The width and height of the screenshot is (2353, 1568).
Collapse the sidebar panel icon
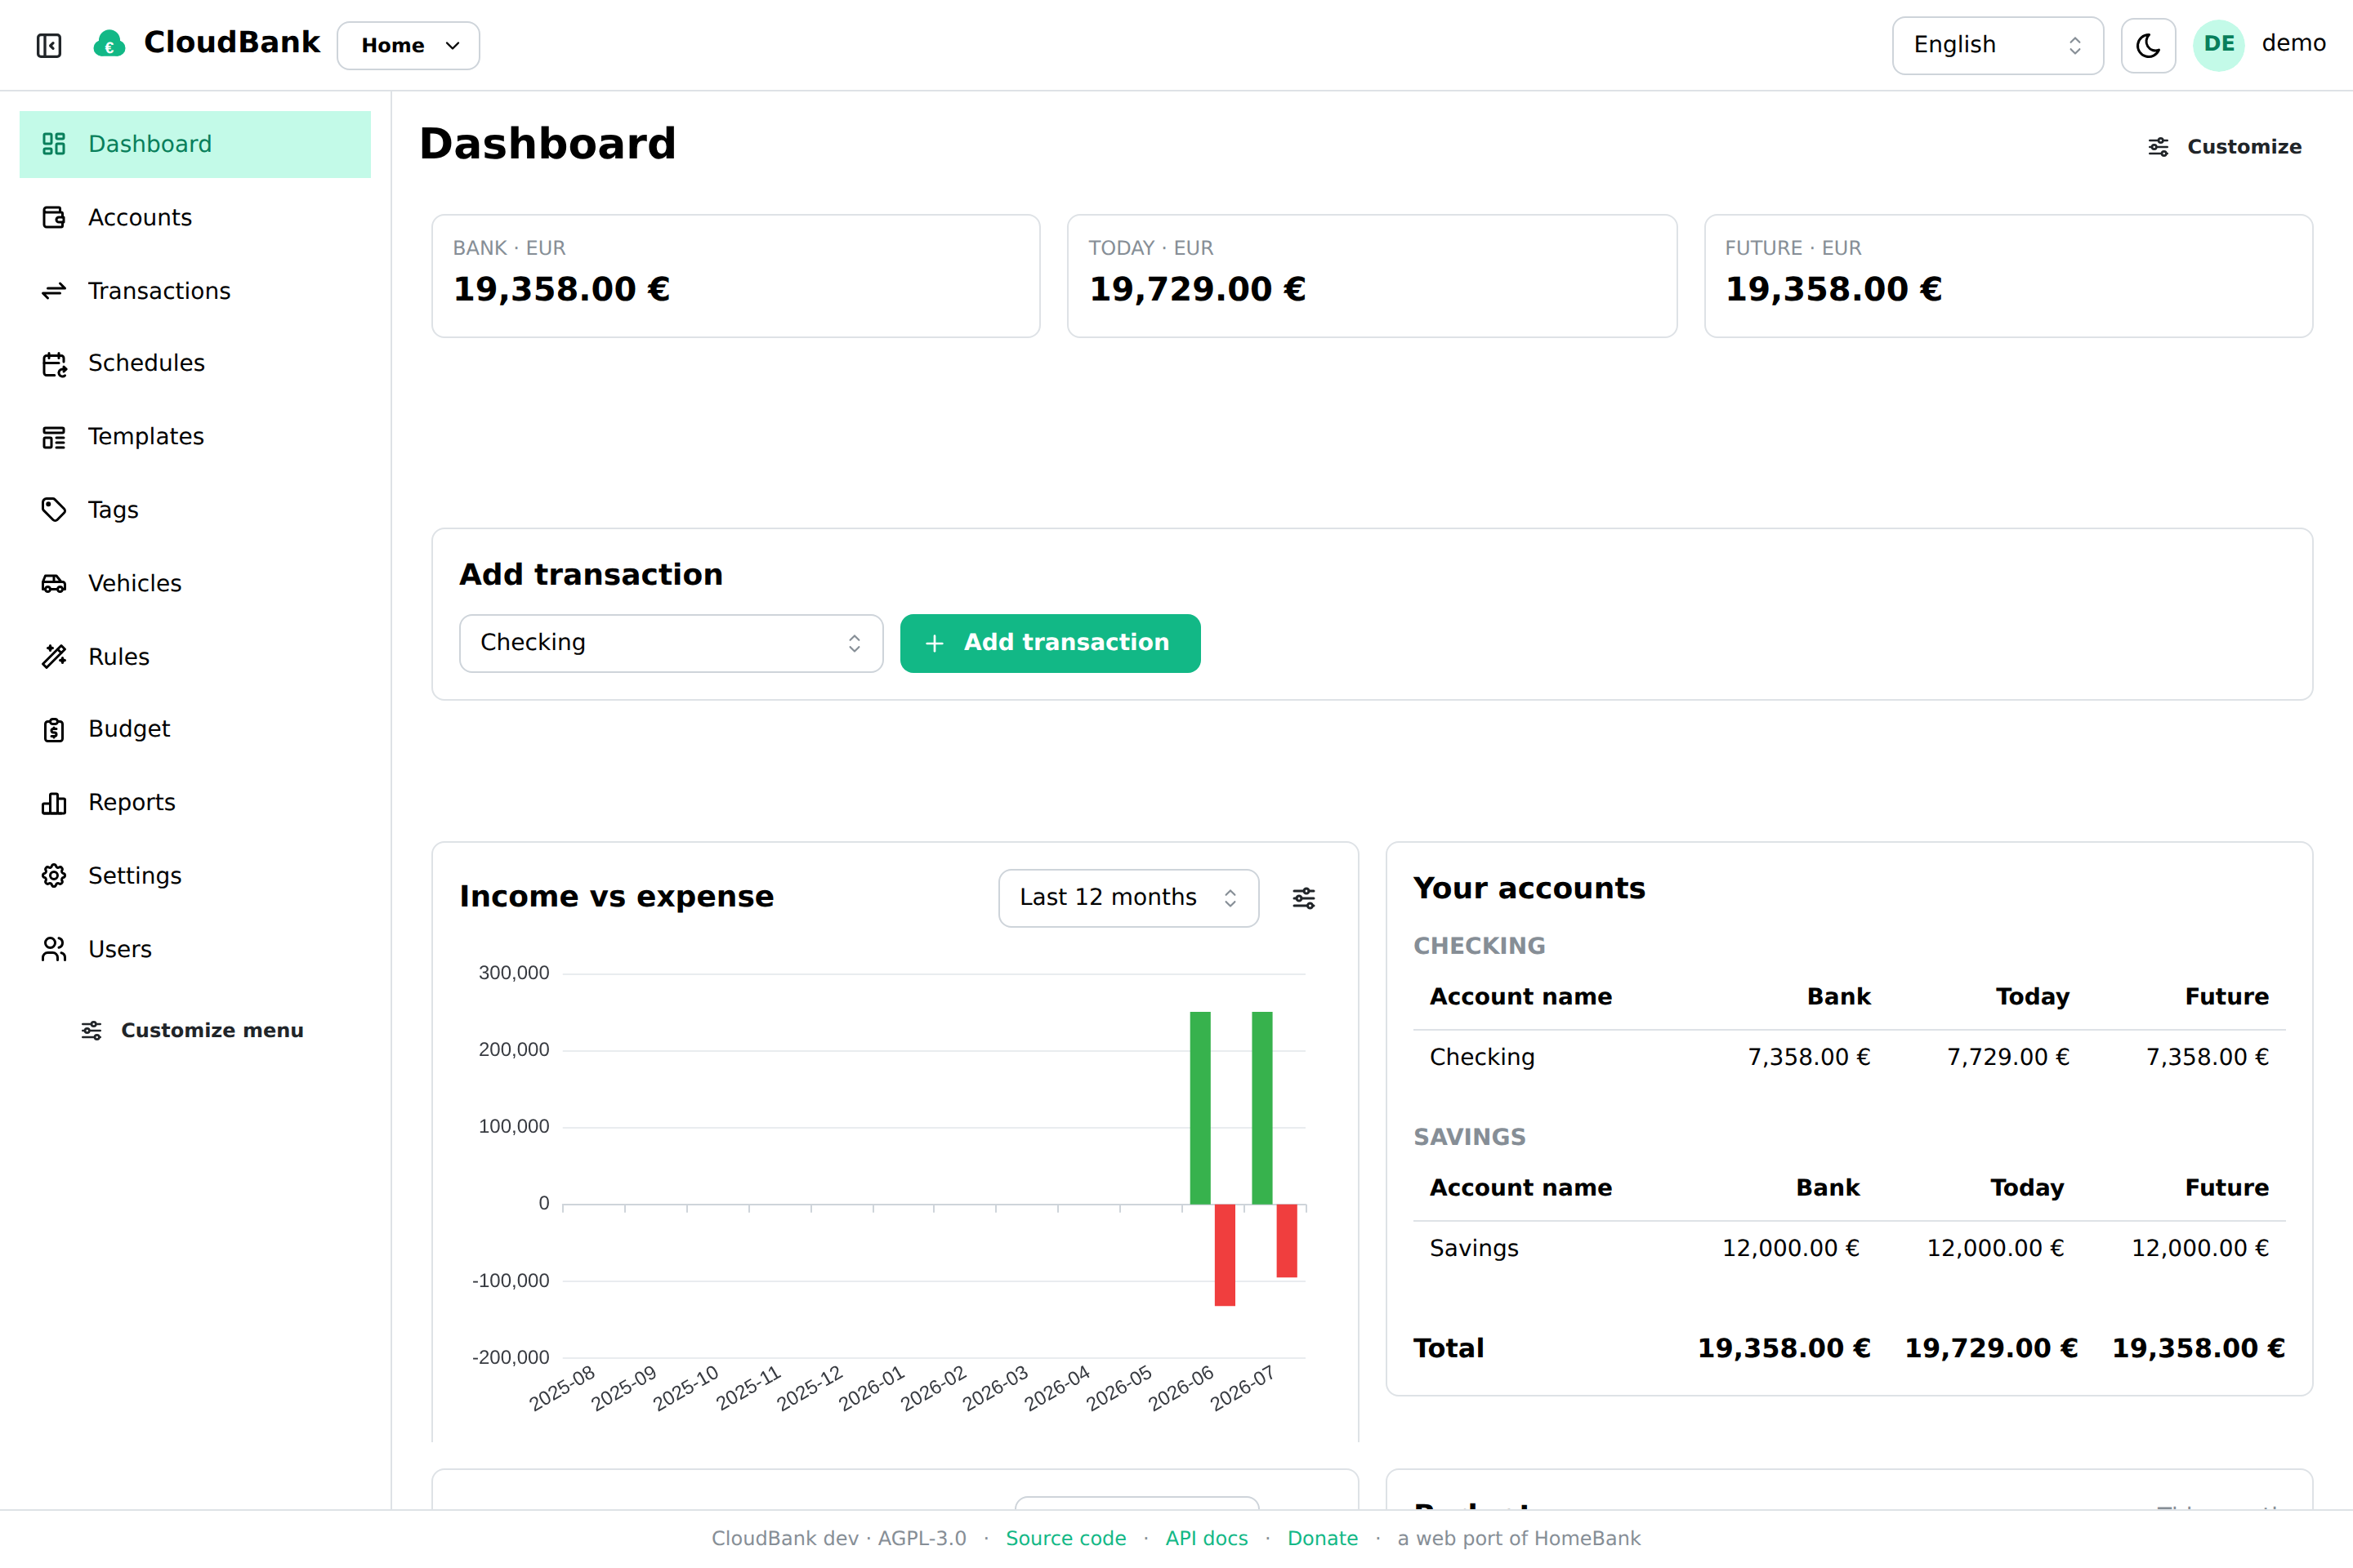pyautogui.click(x=49, y=45)
